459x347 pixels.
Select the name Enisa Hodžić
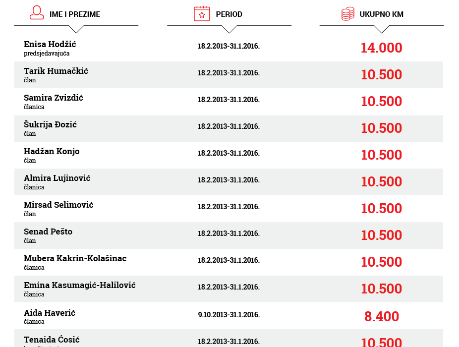(50, 44)
